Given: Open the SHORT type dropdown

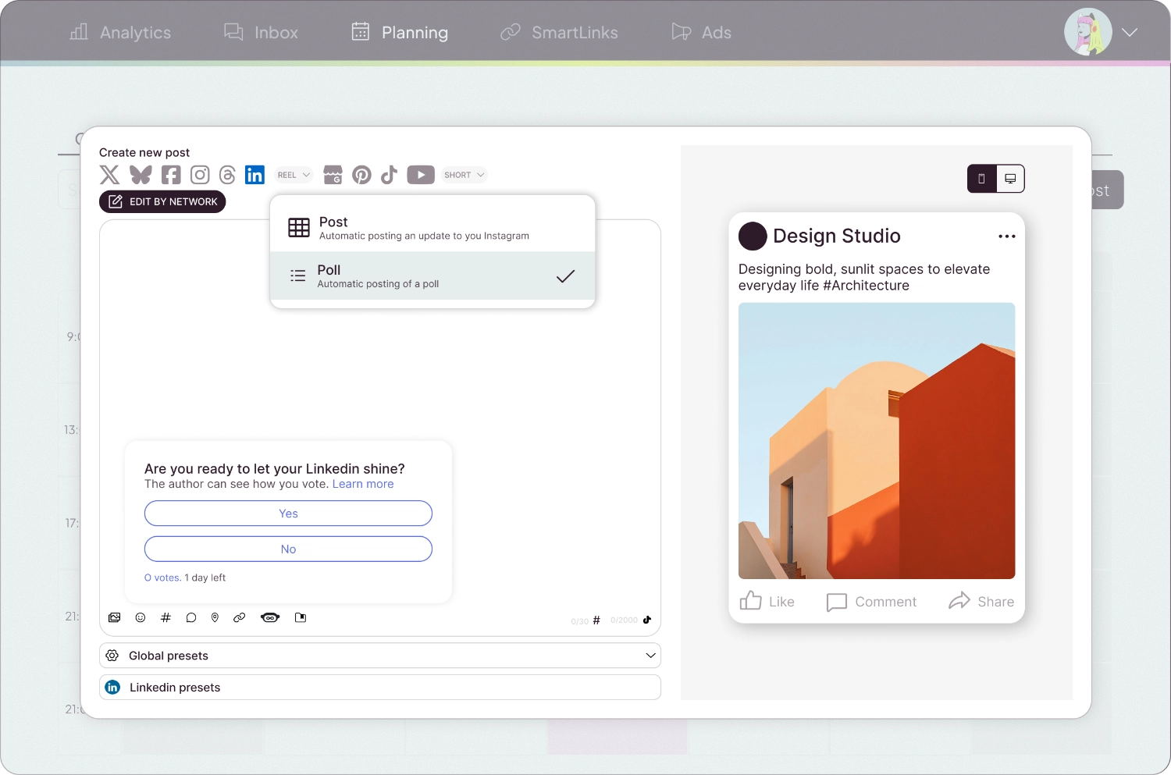Looking at the screenshot, I should (464, 175).
